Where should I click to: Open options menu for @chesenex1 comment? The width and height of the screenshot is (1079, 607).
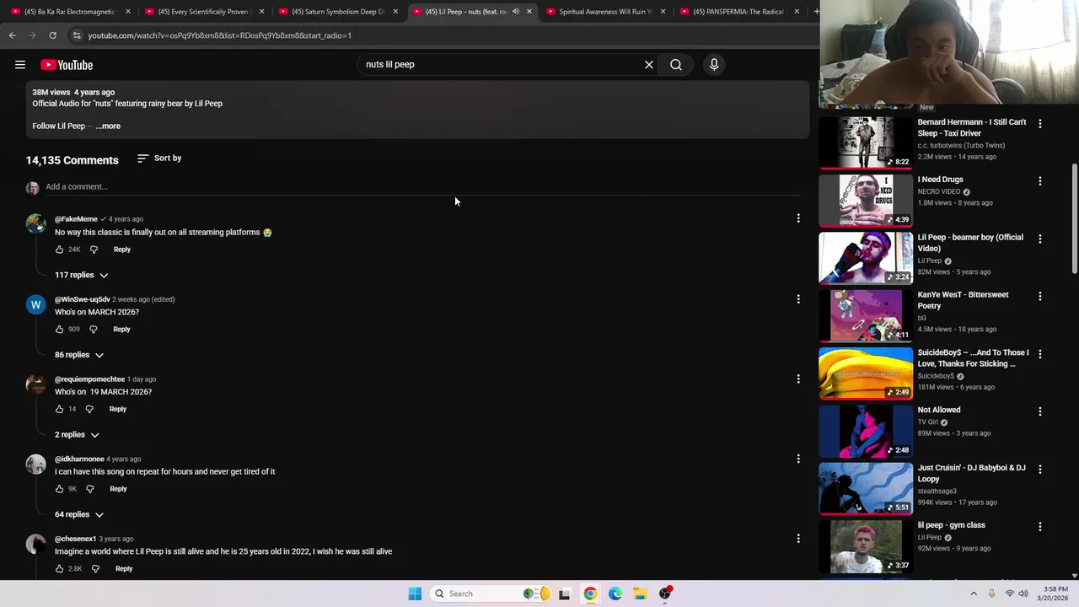(x=798, y=538)
